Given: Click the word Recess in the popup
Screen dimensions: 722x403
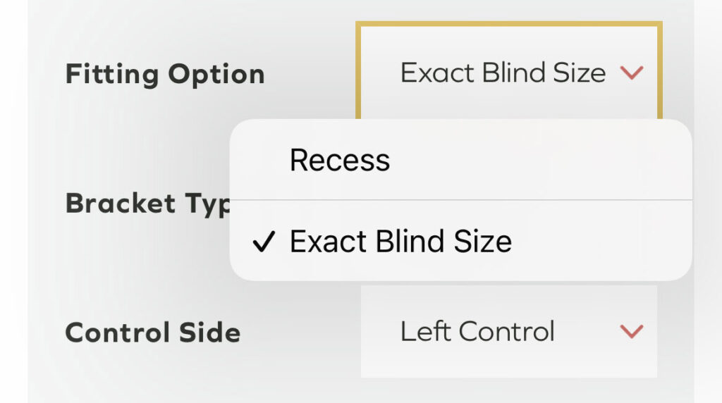Looking at the screenshot, I should click(x=340, y=161).
